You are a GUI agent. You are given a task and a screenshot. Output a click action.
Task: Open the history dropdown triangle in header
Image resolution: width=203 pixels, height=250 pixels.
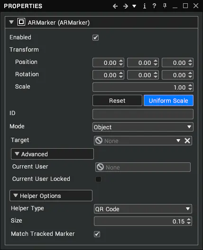tap(134, 6)
